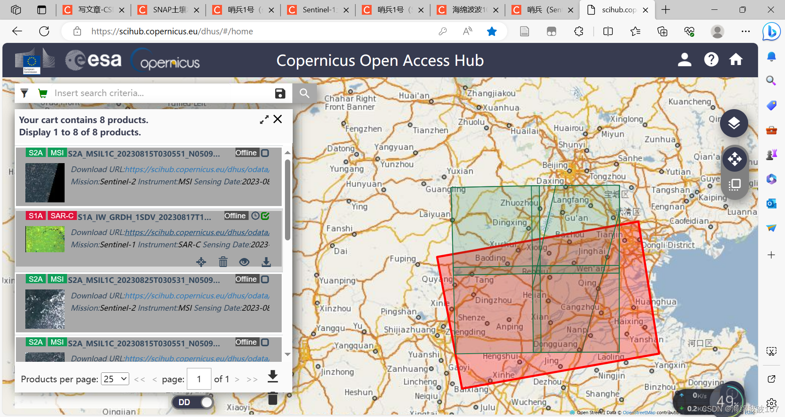Toggle the DD coordinate format switch
This screenshot has width=785, height=417.
coord(193,402)
